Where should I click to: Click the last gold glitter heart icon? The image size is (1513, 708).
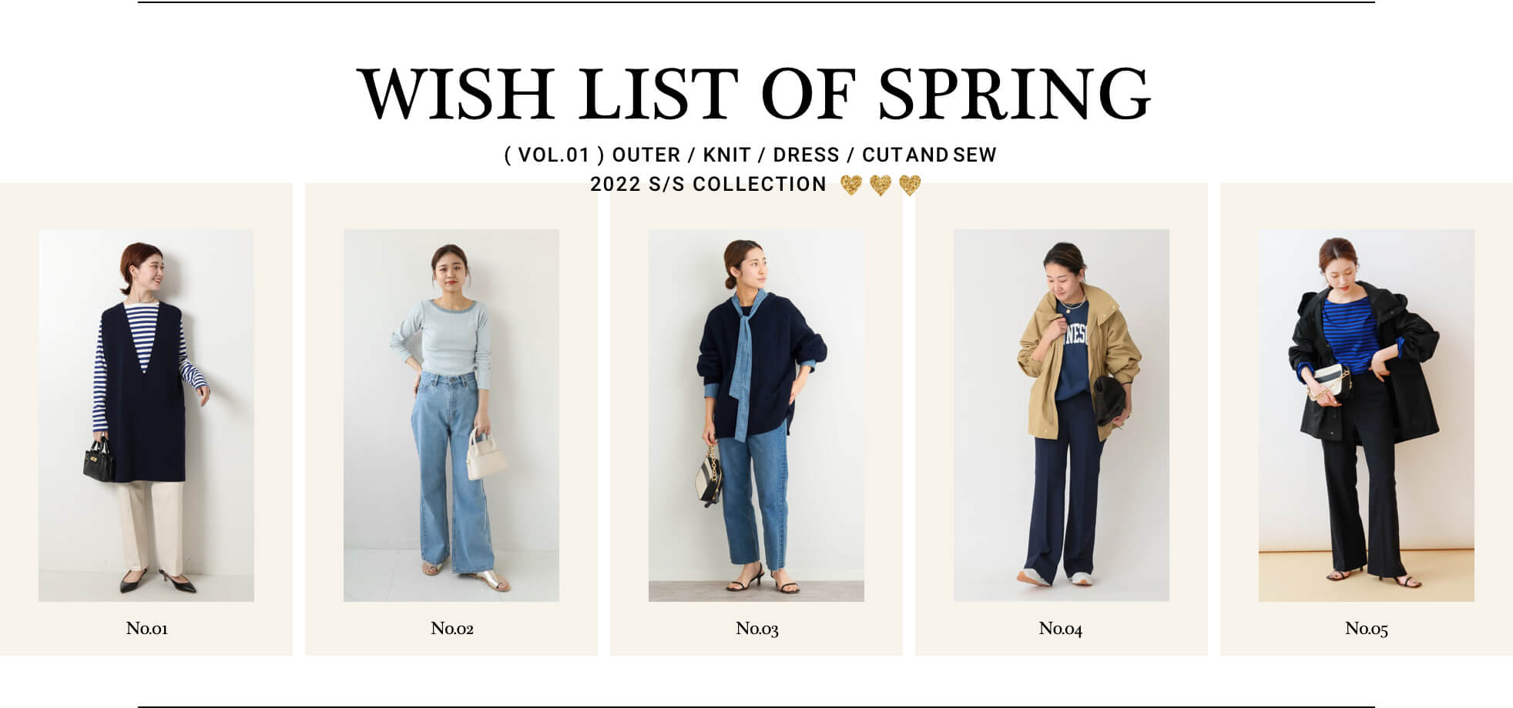click(910, 185)
